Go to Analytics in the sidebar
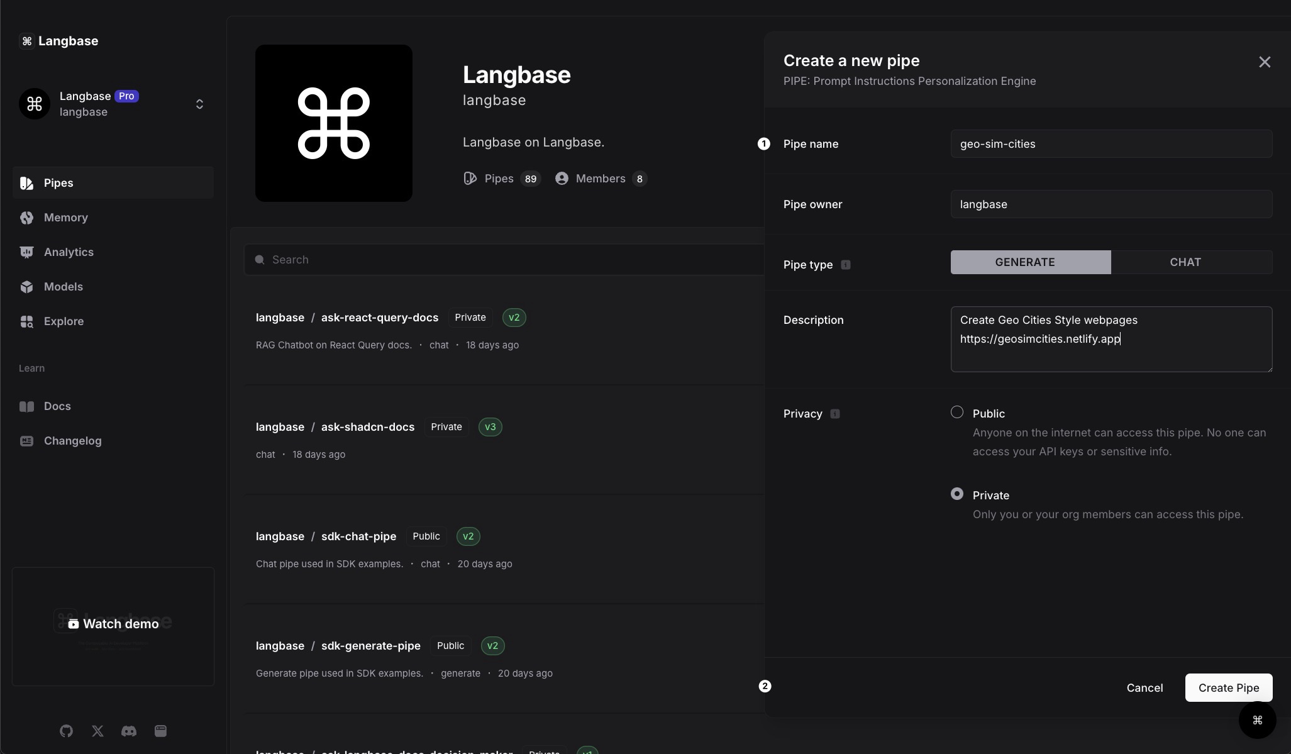The height and width of the screenshot is (754, 1291). pyautogui.click(x=69, y=252)
